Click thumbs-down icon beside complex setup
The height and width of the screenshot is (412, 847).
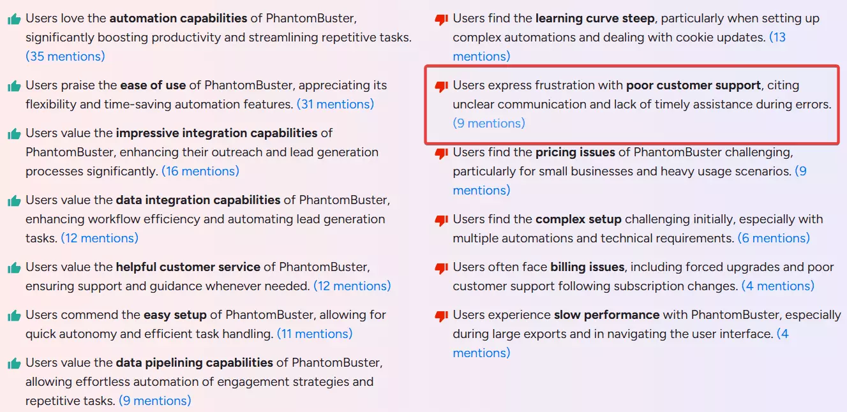[441, 220]
